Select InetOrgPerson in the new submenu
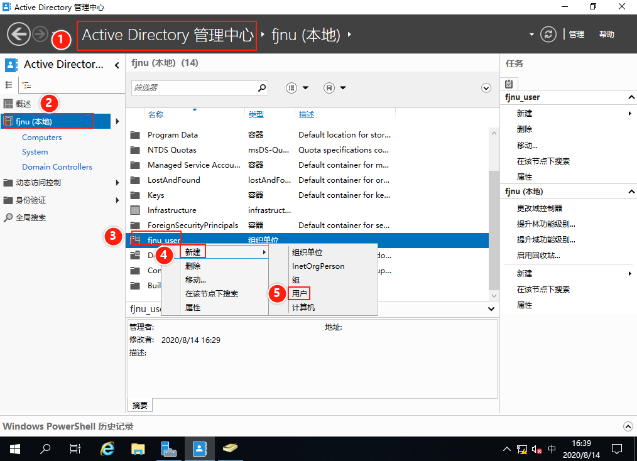 point(318,266)
